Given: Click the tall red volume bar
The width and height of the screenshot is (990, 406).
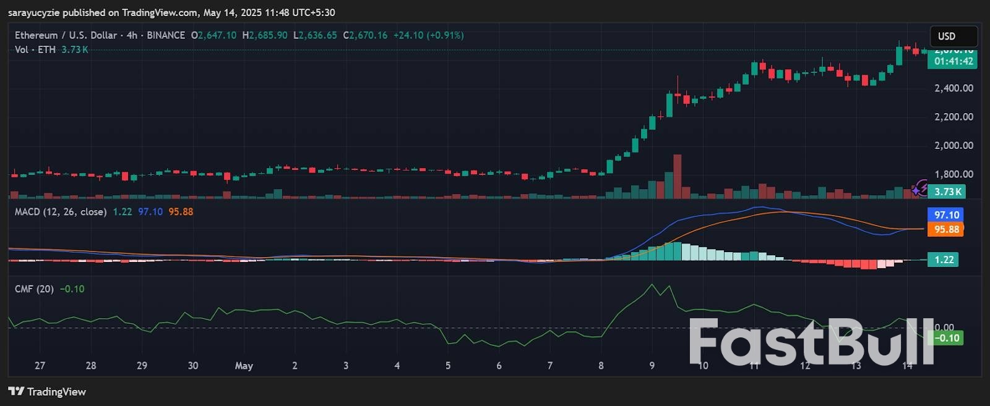Looking at the screenshot, I should point(677,176).
